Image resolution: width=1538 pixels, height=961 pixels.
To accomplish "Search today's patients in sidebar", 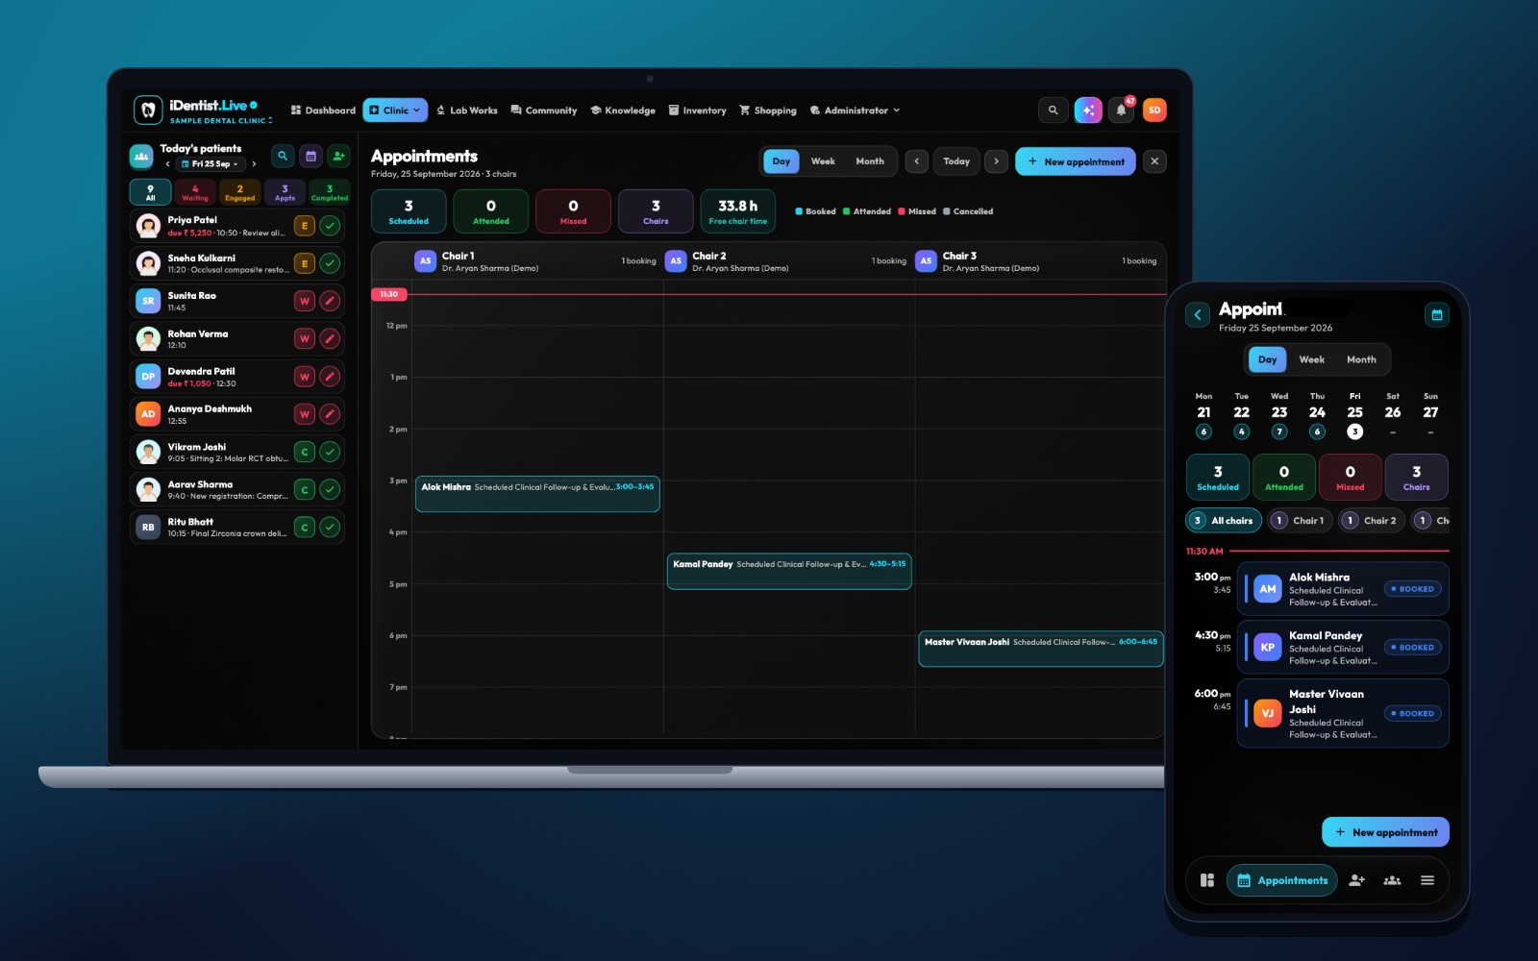I will click(283, 156).
